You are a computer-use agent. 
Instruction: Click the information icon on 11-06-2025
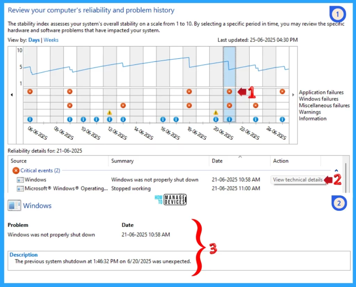point(97,119)
